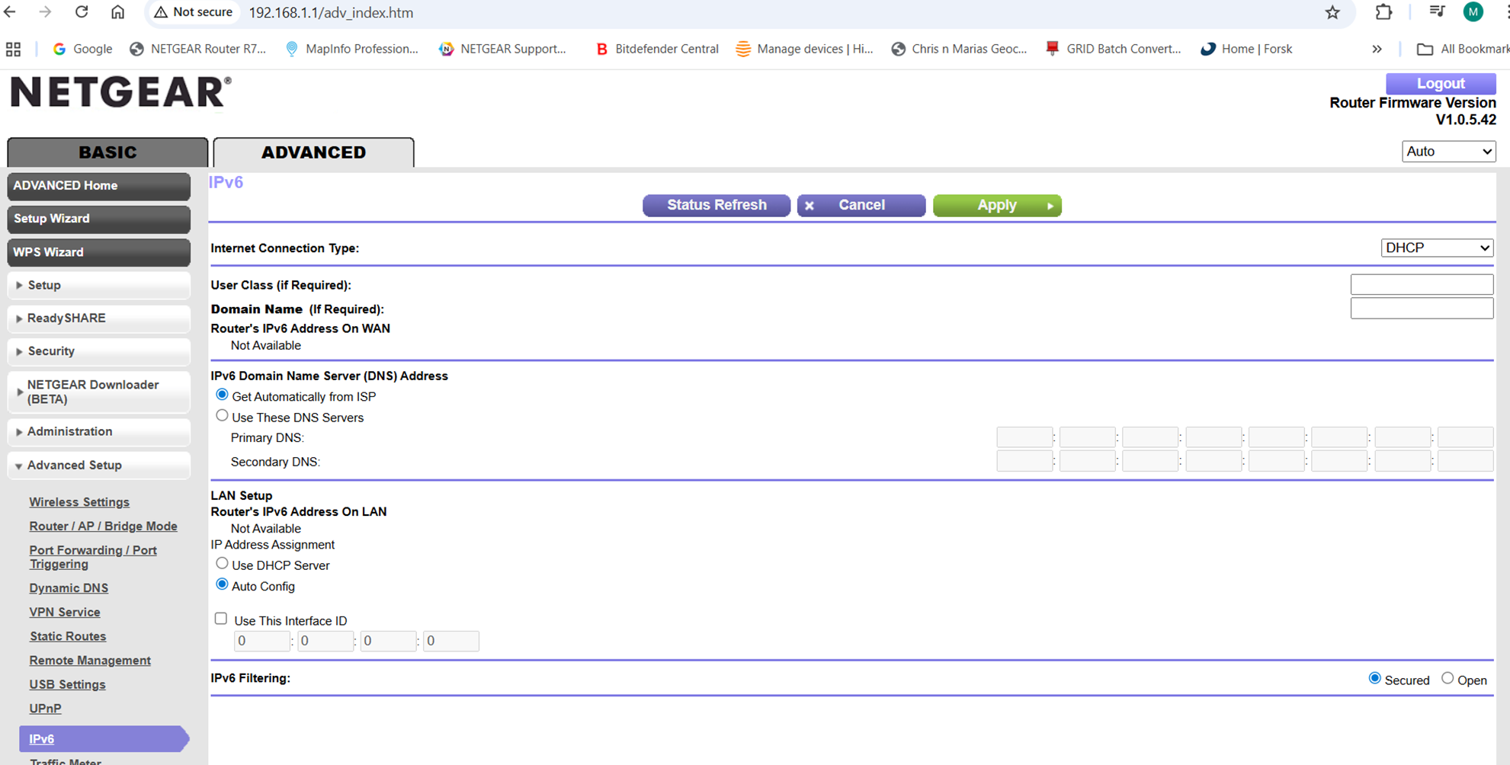
Task: Click the User Class input field
Action: tap(1421, 284)
